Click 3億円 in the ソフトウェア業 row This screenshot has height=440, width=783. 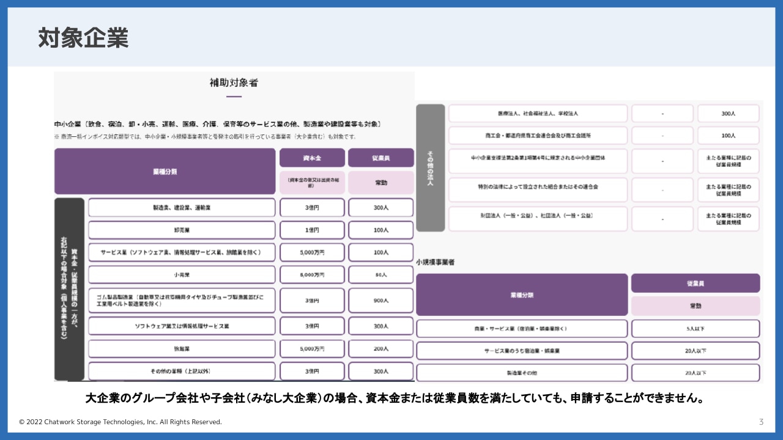tap(313, 326)
